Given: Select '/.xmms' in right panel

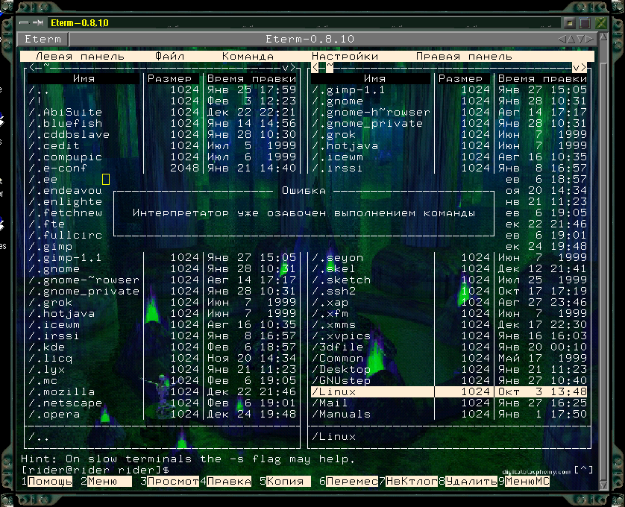Looking at the screenshot, I should (449, 325).
